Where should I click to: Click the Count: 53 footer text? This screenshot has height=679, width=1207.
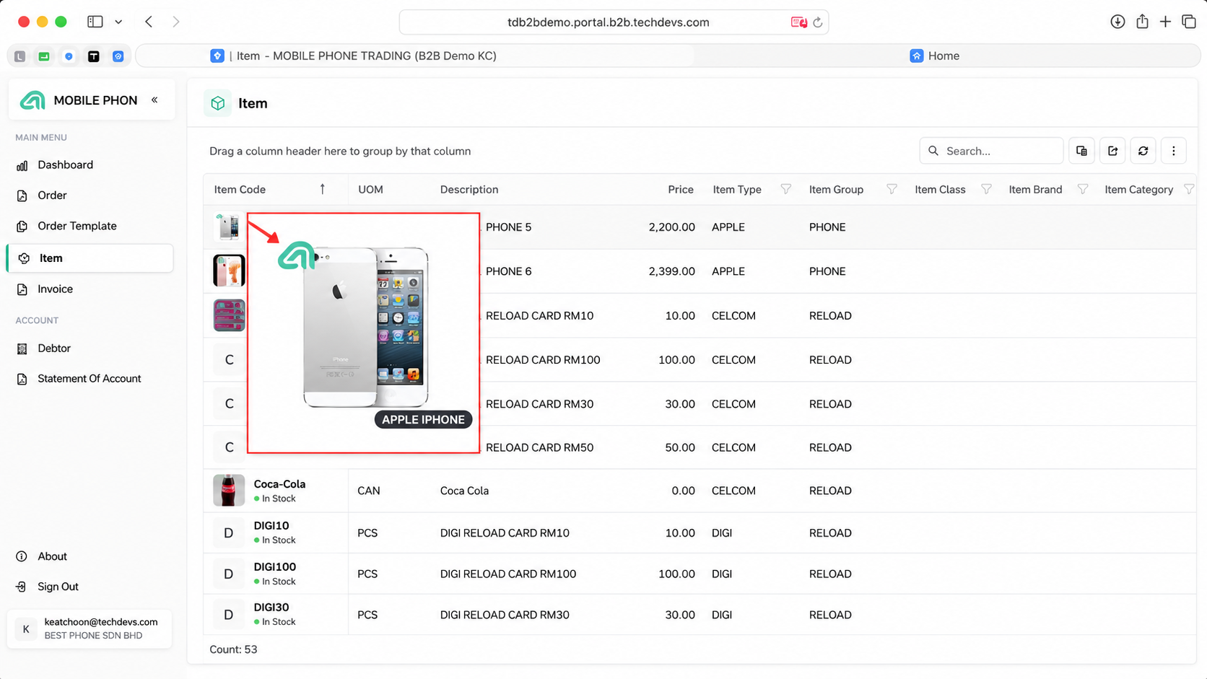tap(233, 649)
